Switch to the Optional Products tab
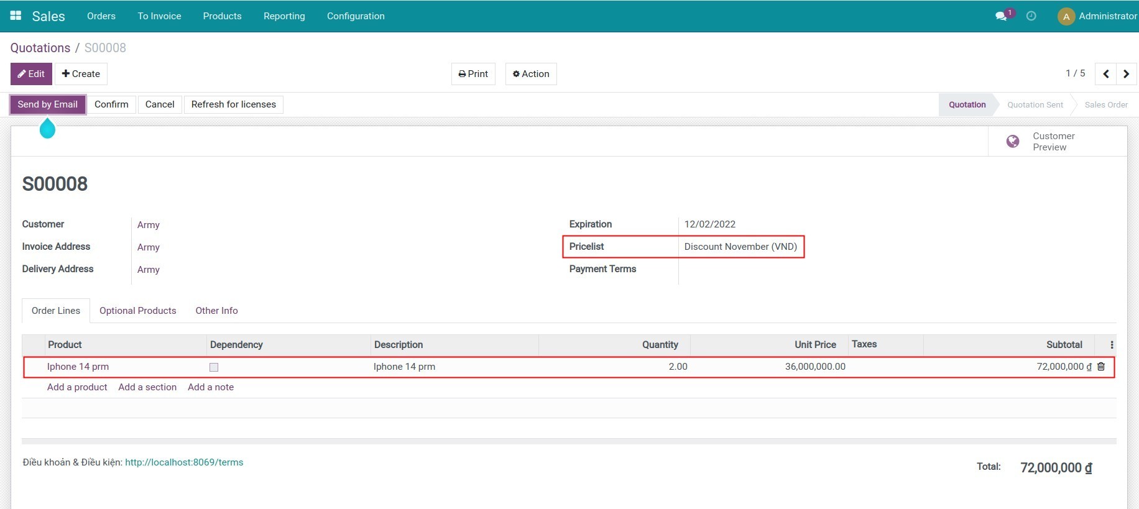The width and height of the screenshot is (1139, 509). coord(137,311)
